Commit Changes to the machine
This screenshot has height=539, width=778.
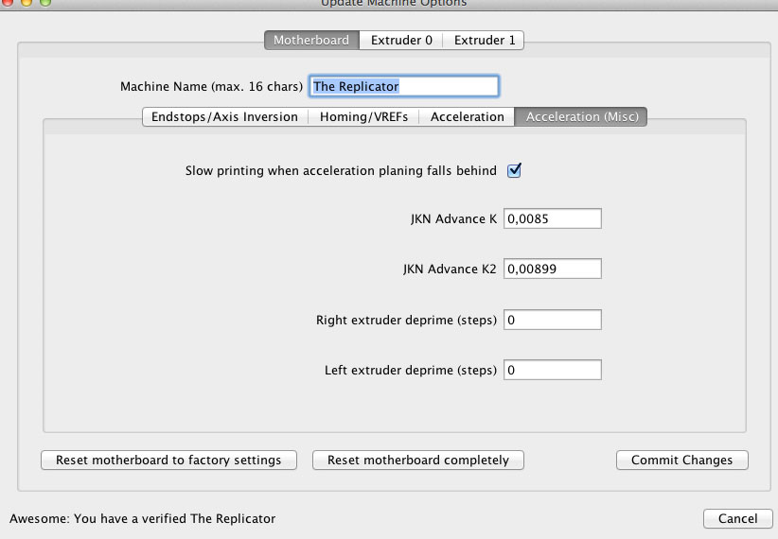pyautogui.click(x=681, y=461)
